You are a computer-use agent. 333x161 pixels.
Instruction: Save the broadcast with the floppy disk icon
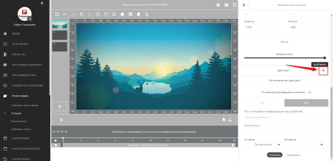coord(226,5)
